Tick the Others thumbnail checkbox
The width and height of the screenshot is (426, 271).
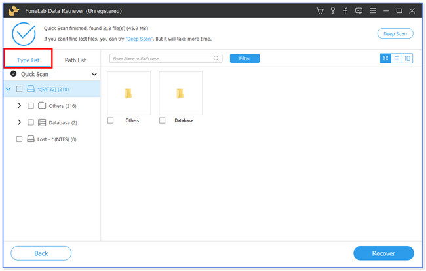click(110, 120)
